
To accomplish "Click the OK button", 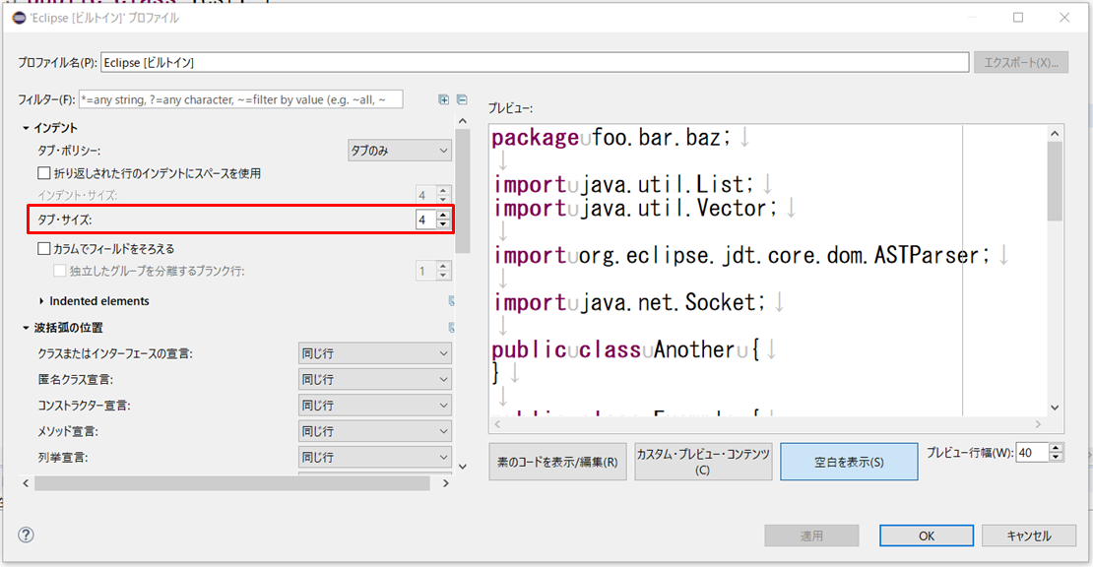I will 926,535.
